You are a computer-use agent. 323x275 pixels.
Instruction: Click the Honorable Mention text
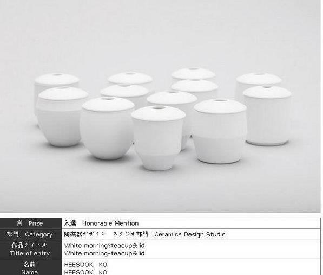point(110,223)
